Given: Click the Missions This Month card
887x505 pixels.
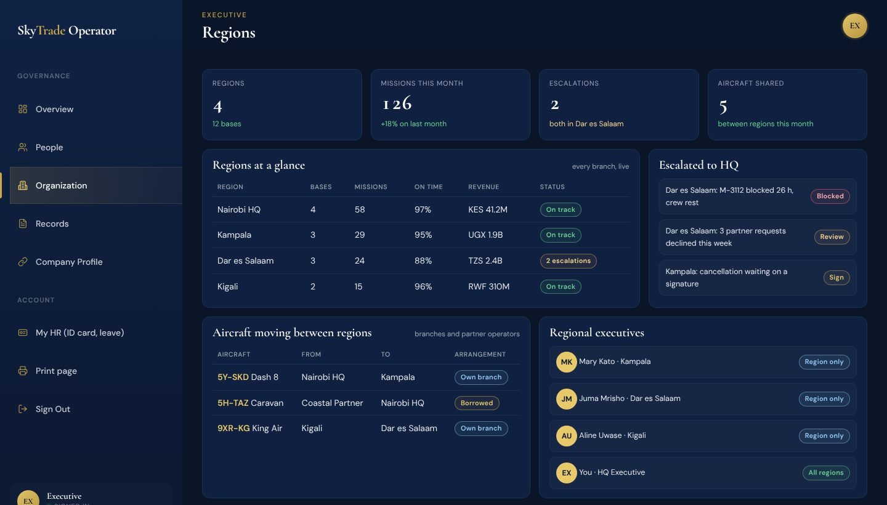Looking at the screenshot, I should pyautogui.click(x=450, y=105).
